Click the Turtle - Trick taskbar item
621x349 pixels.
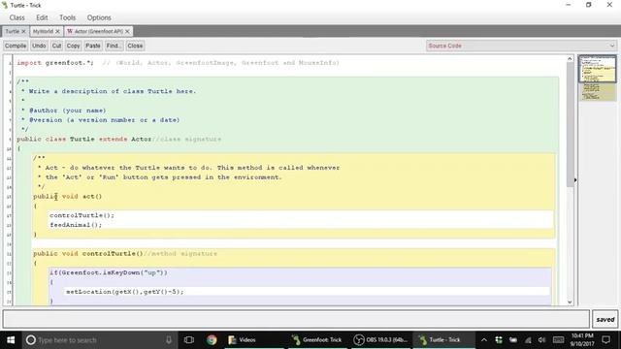[444, 340]
